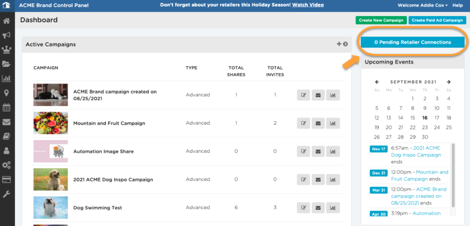The height and width of the screenshot is (226, 470).
Task: Open the gears settings sidebar icon
Action: [x=6, y=165]
